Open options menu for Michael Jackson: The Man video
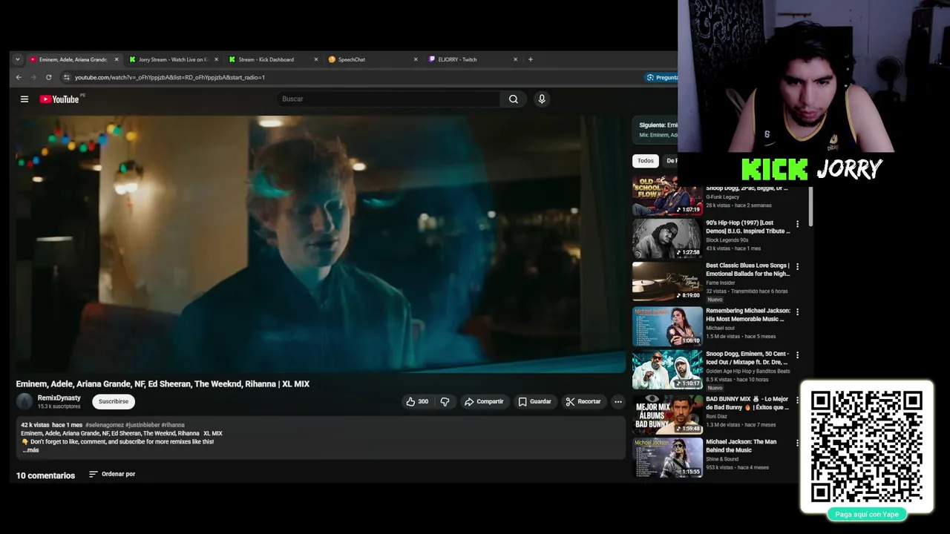 (x=798, y=443)
